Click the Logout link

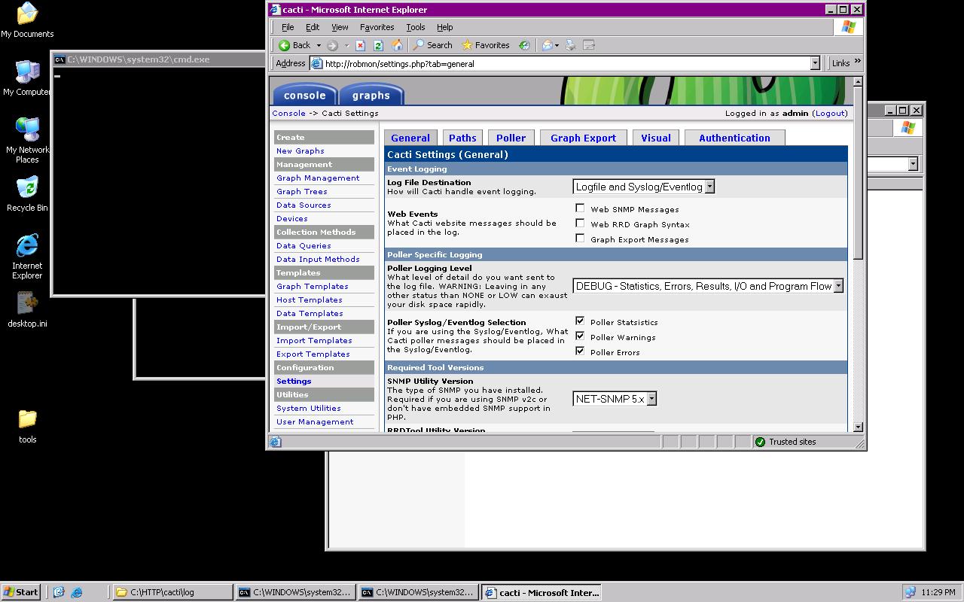831,113
